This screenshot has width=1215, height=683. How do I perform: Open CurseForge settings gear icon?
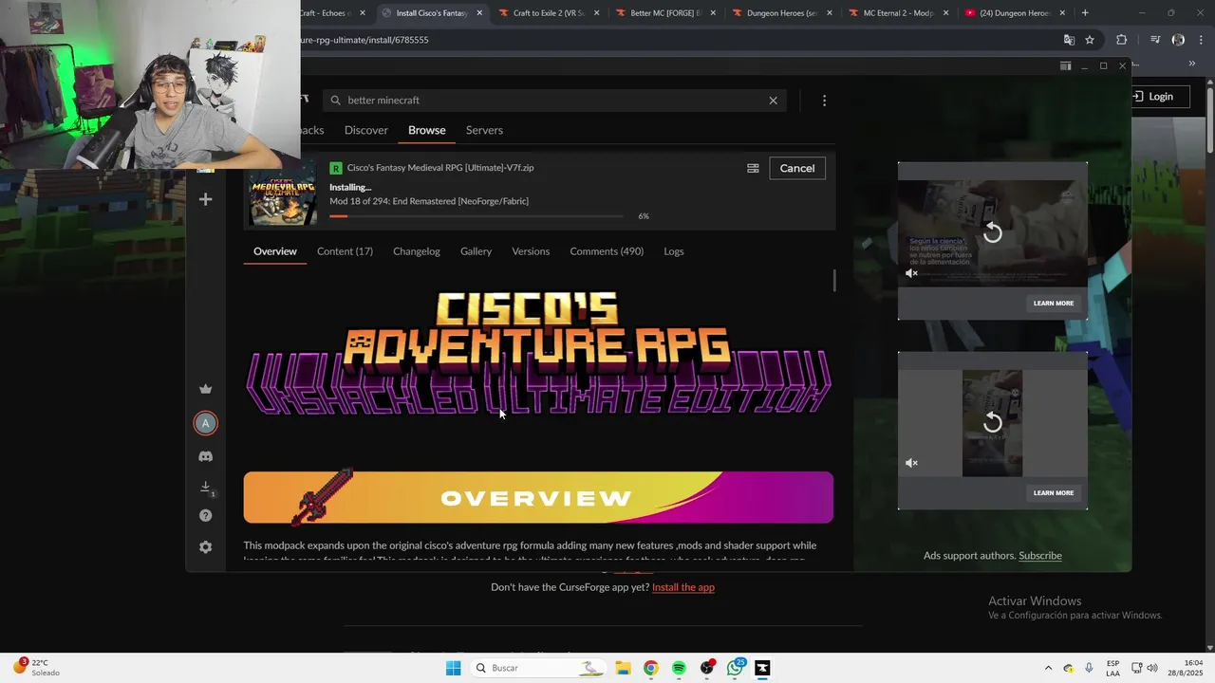[205, 547]
